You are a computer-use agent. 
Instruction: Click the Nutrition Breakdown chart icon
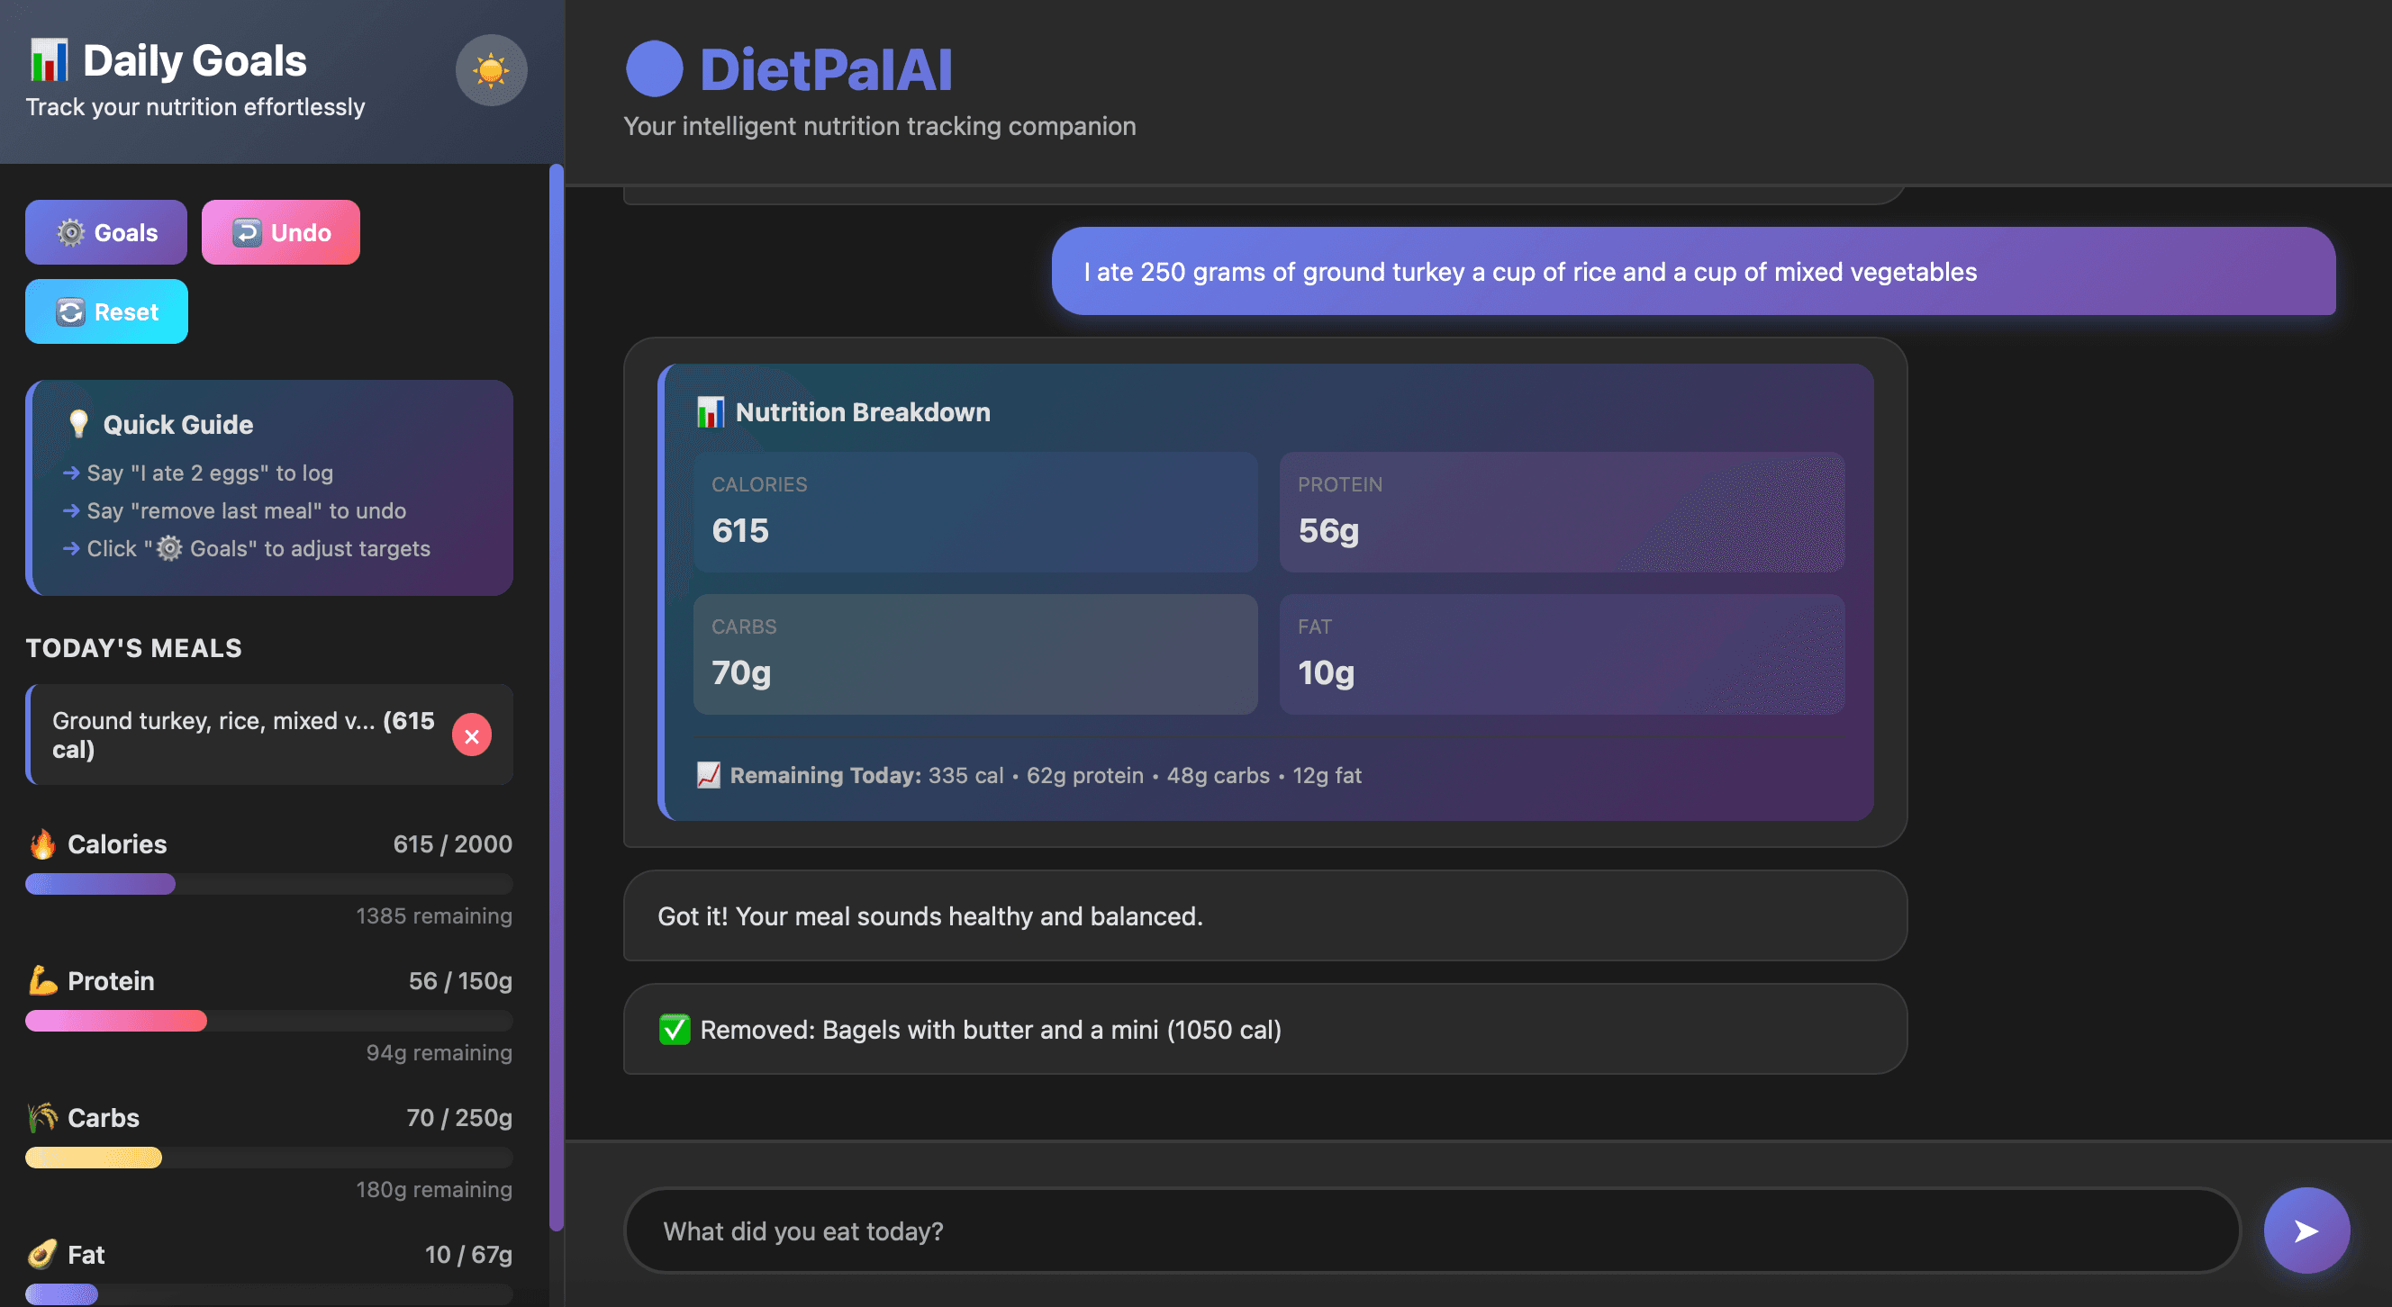point(711,412)
